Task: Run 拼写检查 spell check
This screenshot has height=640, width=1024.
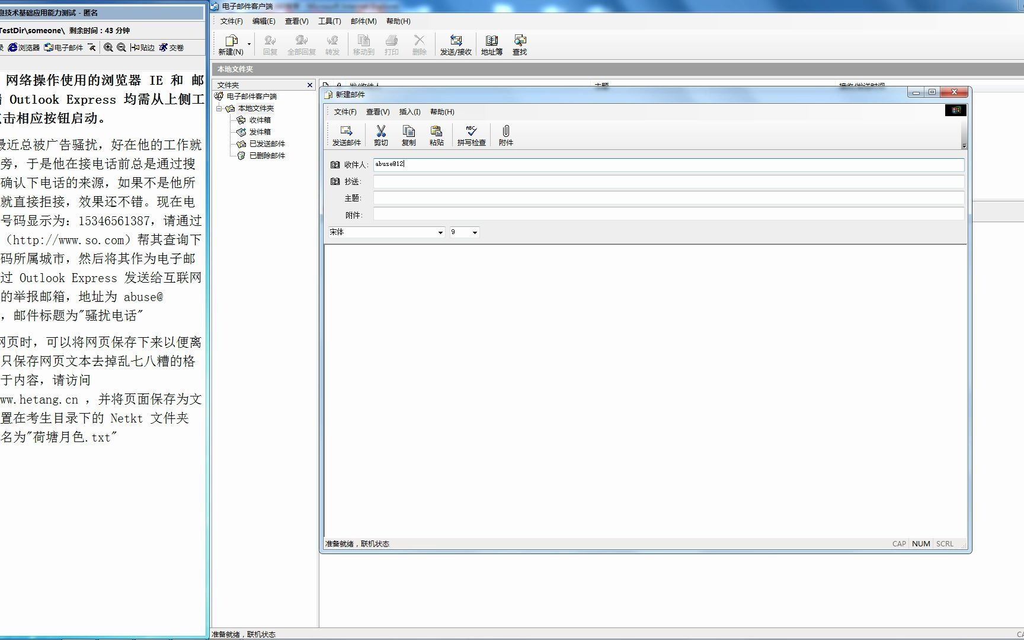Action: pyautogui.click(x=472, y=136)
